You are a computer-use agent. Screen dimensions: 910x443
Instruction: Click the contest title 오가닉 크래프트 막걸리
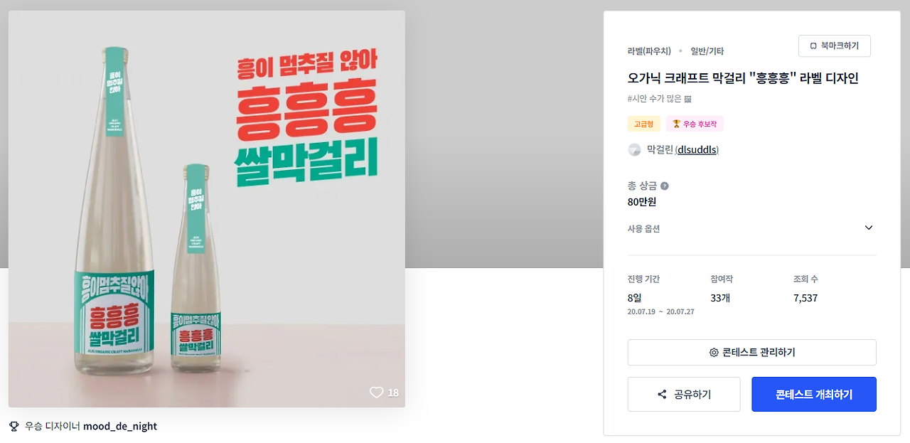[743, 78]
